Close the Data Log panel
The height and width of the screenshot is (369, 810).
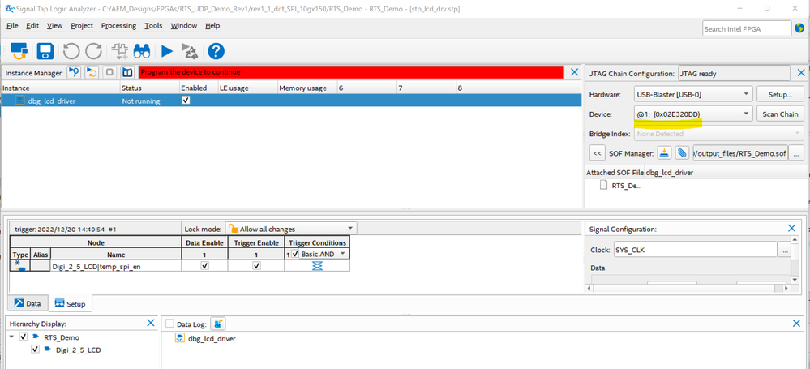point(796,324)
